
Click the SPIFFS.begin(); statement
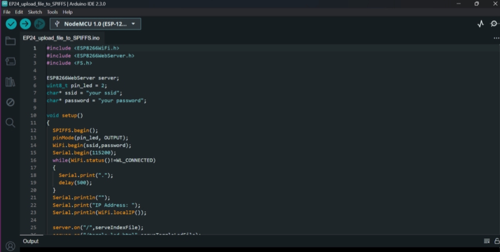[x=75, y=130]
